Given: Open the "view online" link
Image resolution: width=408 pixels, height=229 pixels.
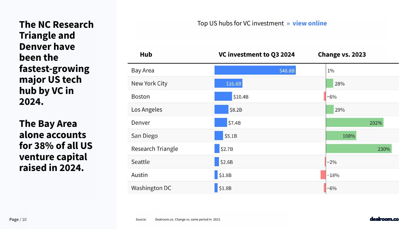Looking at the screenshot, I should [x=309, y=23].
